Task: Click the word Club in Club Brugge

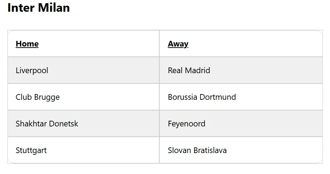Action: pos(24,97)
